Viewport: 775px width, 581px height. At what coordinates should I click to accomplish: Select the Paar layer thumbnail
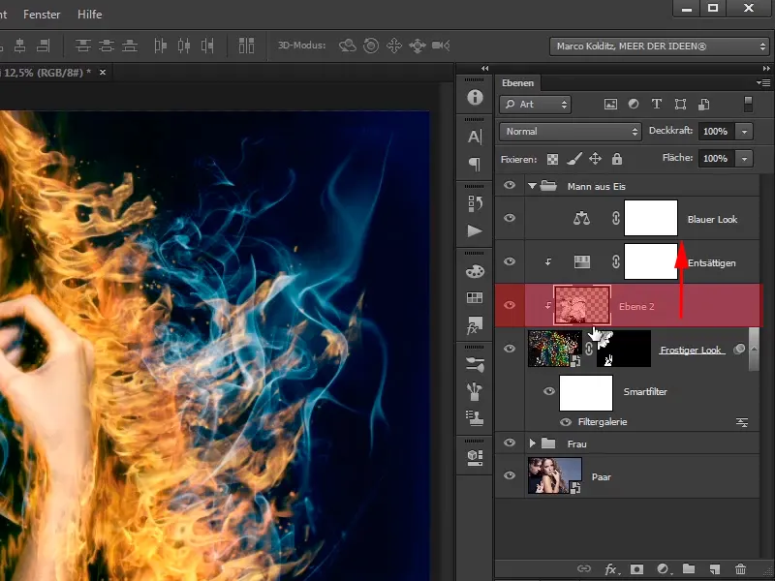point(554,475)
